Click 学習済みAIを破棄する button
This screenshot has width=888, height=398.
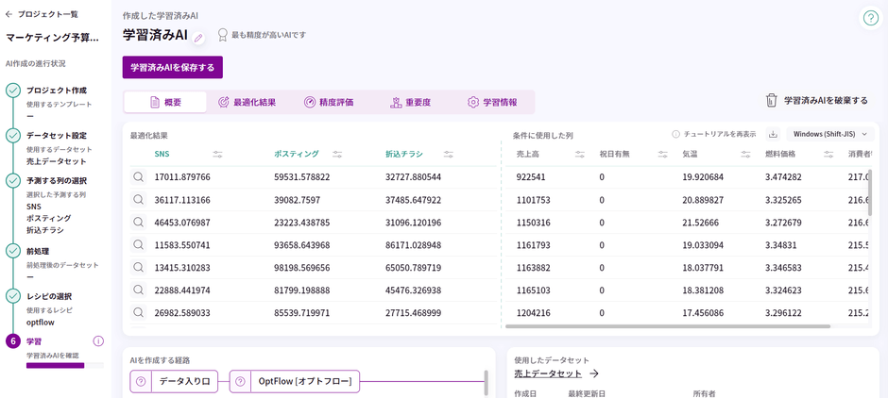pyautogui.click(x=816, y=100)
